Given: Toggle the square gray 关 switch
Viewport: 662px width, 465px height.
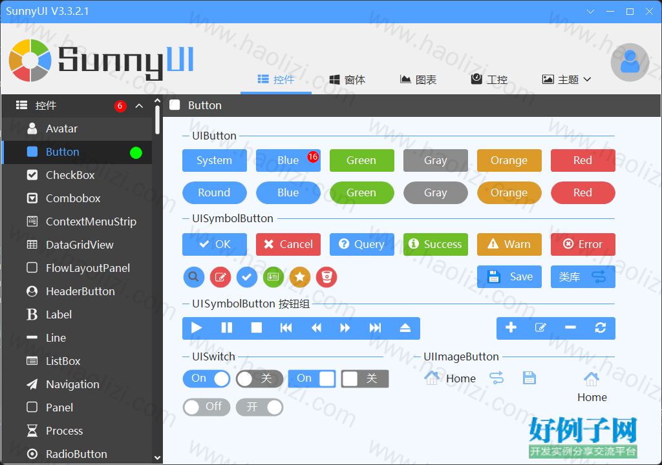Looking at the screenshot, I should pyautogui.click(x=365, y=378).
